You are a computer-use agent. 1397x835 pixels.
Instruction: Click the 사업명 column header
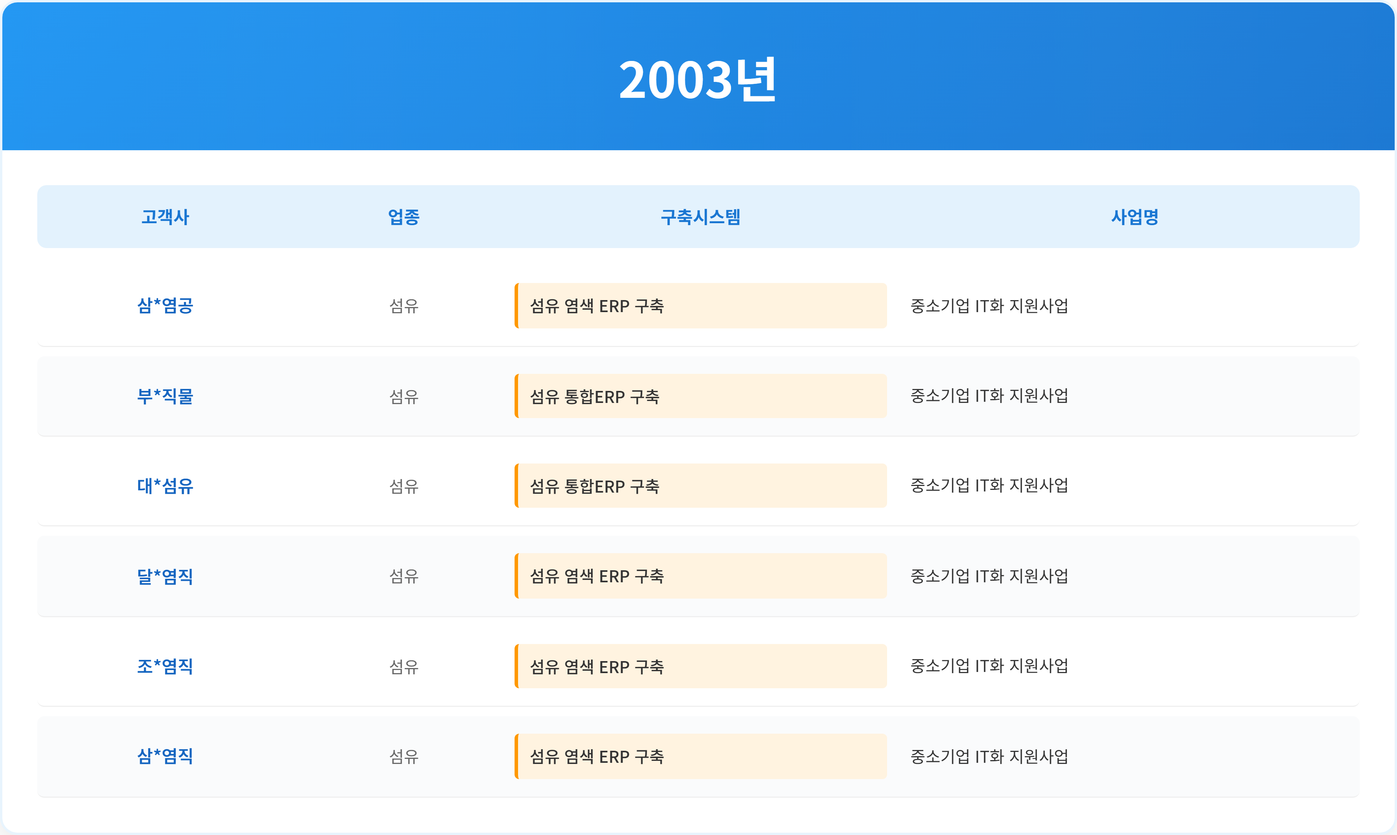[1134, 217]
